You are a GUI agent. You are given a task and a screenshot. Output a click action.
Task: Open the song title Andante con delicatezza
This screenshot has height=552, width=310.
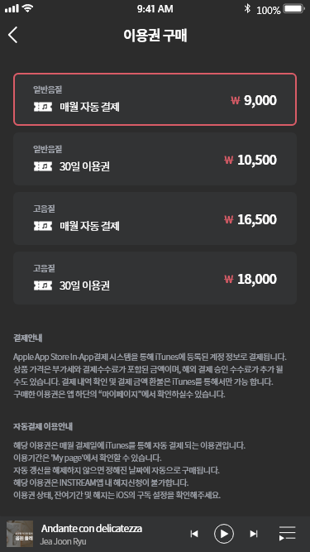click(x=92, y=528)
